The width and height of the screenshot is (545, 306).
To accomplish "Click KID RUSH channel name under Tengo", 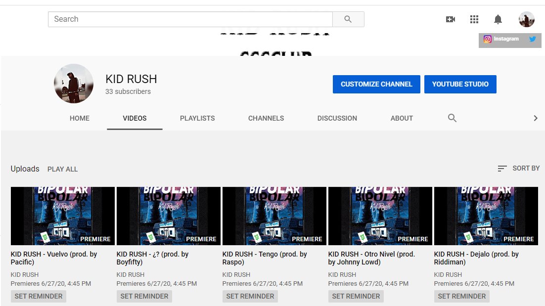I will pos(236,274).
